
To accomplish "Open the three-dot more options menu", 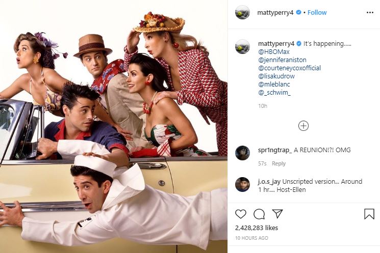I will tap(370, 13).
